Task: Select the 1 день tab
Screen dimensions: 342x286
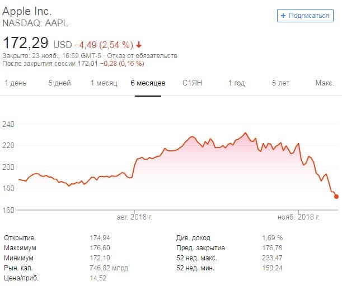Action: (x=15, y=83)
